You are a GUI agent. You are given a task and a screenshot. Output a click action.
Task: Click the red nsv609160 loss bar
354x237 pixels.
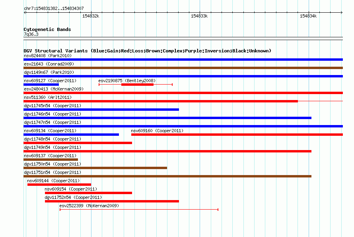click(237, 135)
